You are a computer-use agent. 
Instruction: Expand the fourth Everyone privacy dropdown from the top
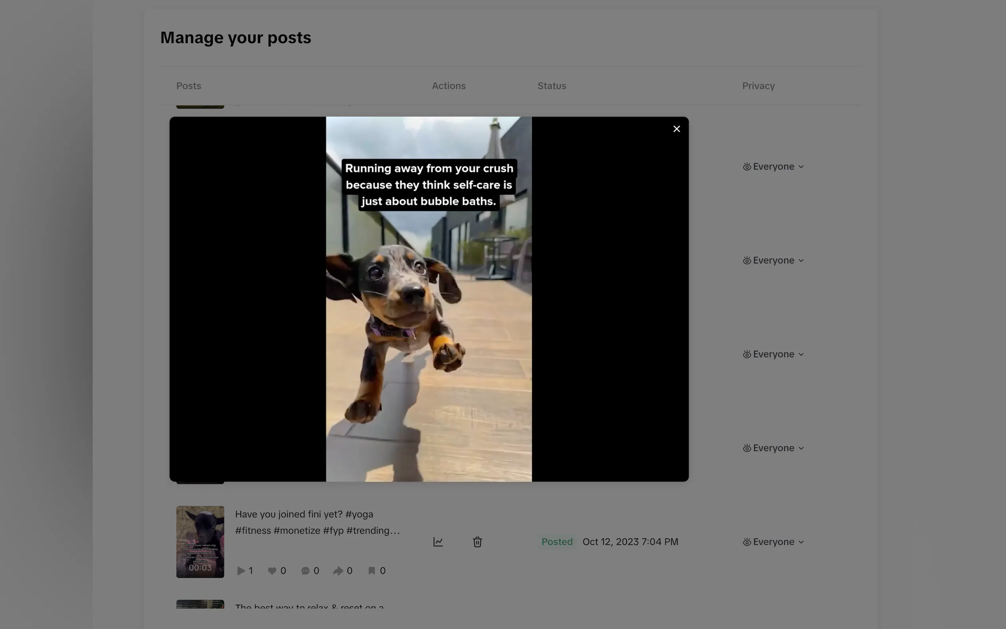[774, 448]
